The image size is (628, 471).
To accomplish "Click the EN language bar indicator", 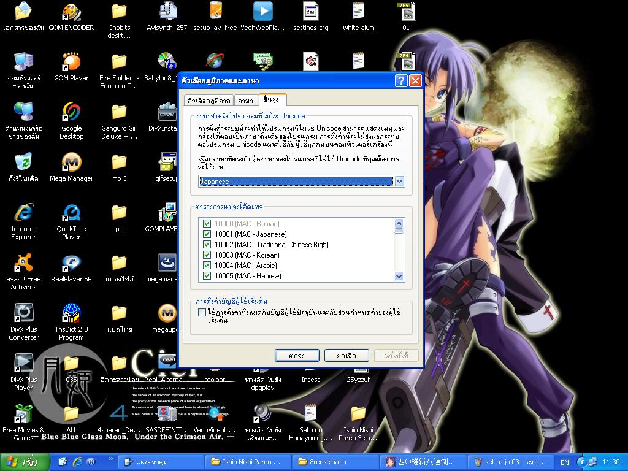I will 565,462.
